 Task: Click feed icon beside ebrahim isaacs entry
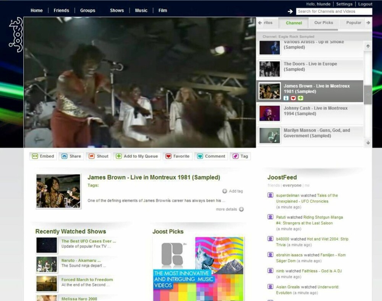(270, 254)
